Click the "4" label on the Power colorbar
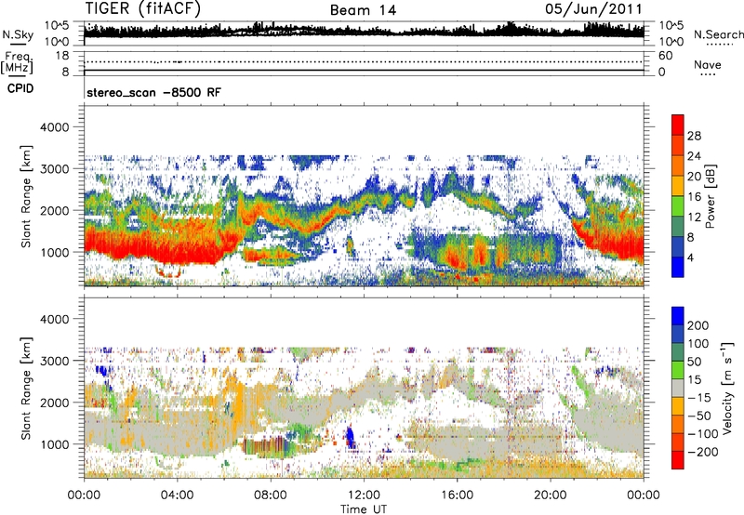 click(690, 257)
